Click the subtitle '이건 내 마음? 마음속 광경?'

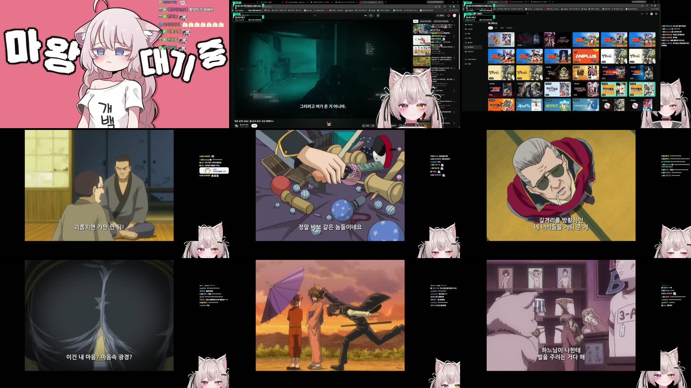point(99,357)
